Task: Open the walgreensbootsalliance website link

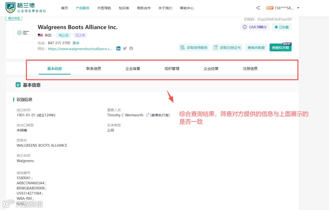Action: coord(80,49)
